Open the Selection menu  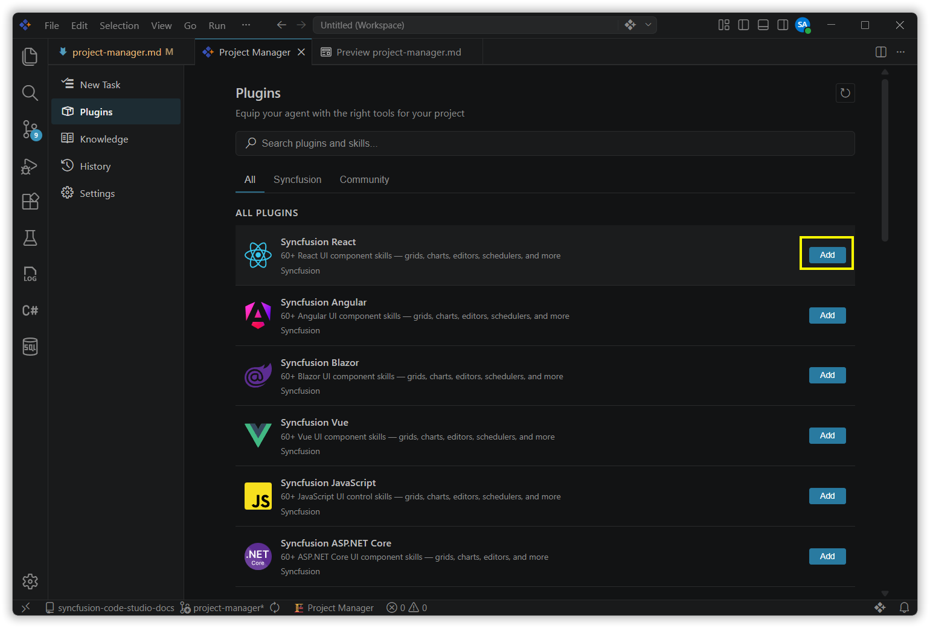pos(119,25)
